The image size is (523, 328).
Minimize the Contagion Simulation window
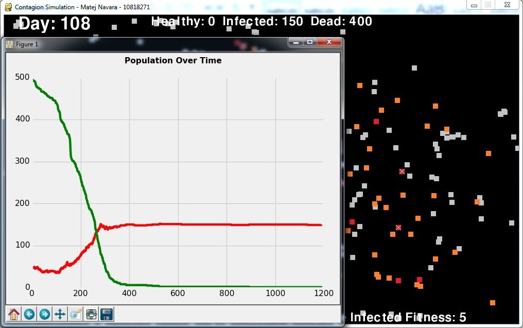[x=474, y=5]
